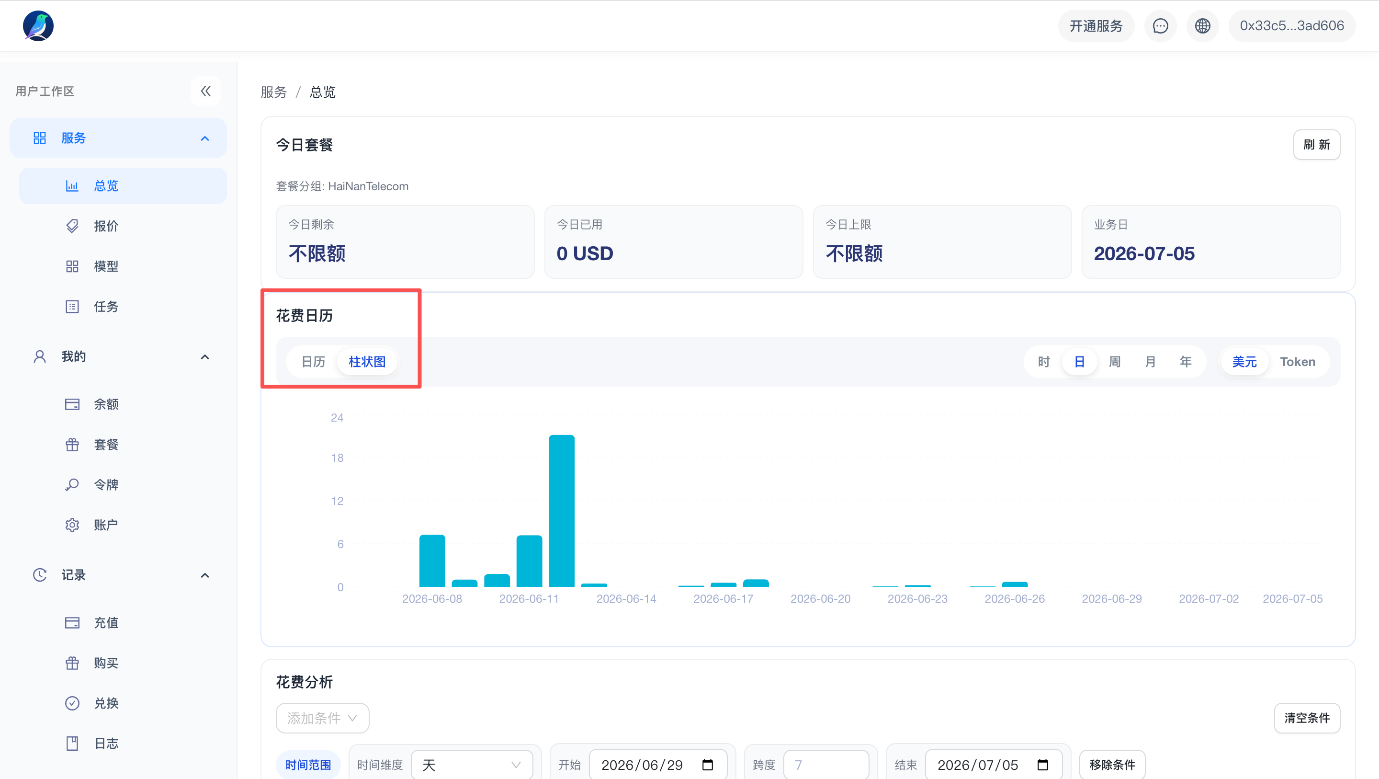The image size is (1379, 779).
Task: Click the 开通服务 button
Action: 1096,26
